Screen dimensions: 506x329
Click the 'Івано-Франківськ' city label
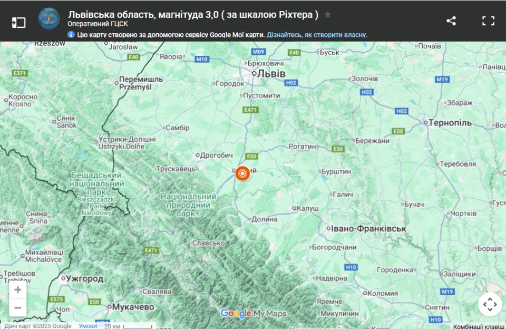368,229
